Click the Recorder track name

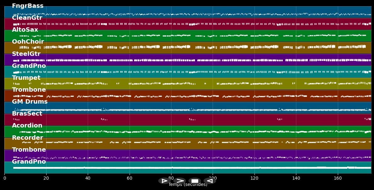pyautogui.click(x=27, y=138)
